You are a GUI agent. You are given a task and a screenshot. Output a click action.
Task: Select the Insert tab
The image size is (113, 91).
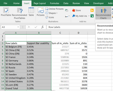[27, 3]
